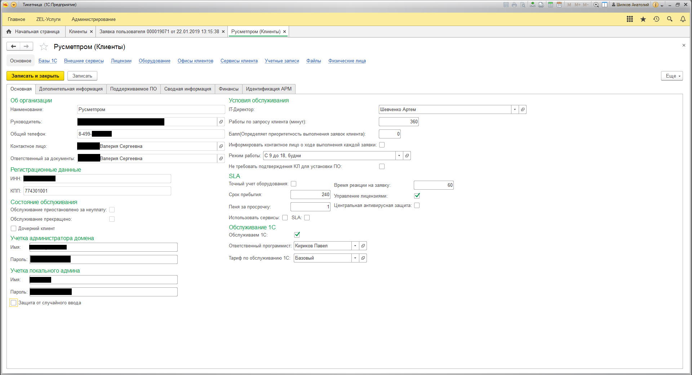Open global search magnifier icon
The width and height of the screenshot is (692, 375).
670,19
